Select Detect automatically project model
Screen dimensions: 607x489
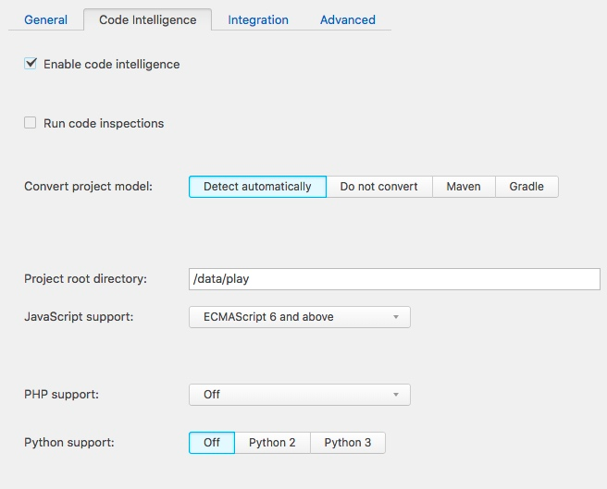pos(257,187)
